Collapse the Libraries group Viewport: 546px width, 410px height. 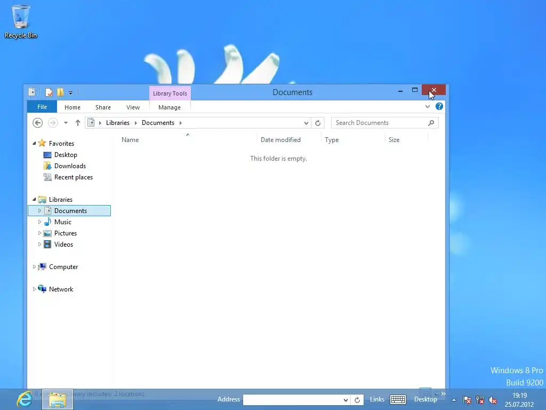pos(34,200)
